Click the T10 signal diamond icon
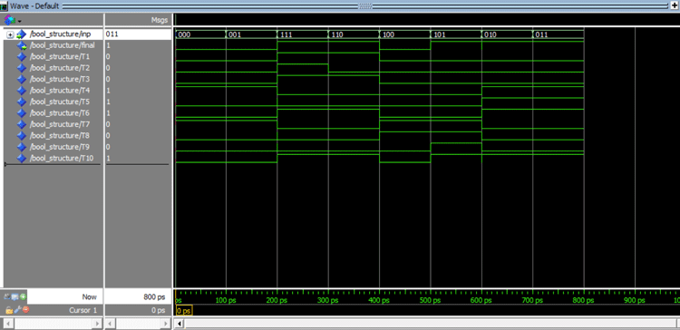 tap(21, 159)
